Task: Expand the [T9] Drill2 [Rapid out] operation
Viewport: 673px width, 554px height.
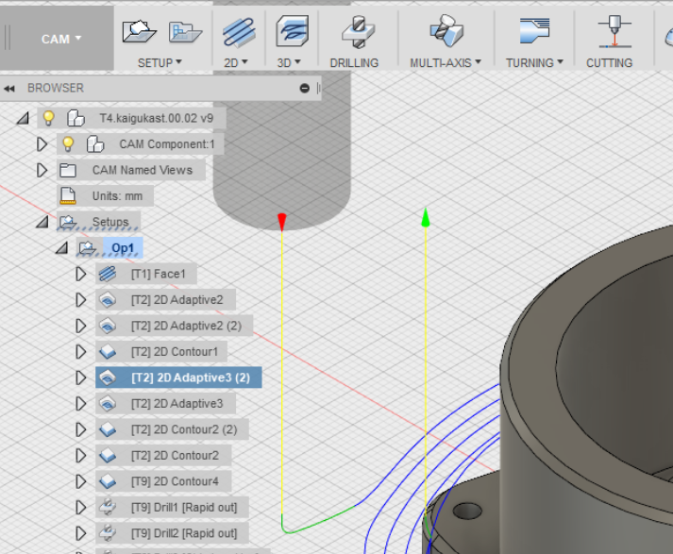Action: 80,533
